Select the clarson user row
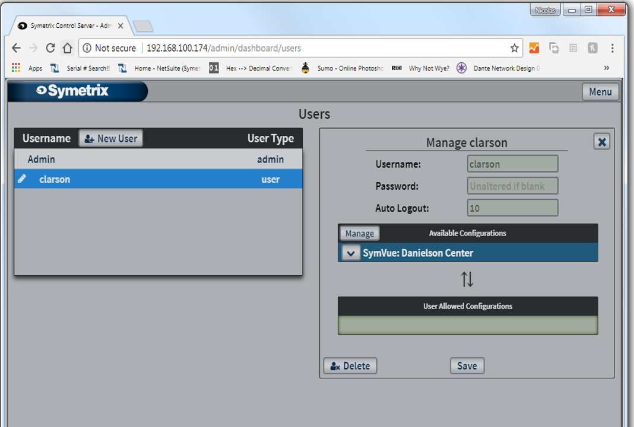 [158, 179]
